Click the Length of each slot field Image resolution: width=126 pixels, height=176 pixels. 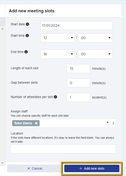point(78,69)
